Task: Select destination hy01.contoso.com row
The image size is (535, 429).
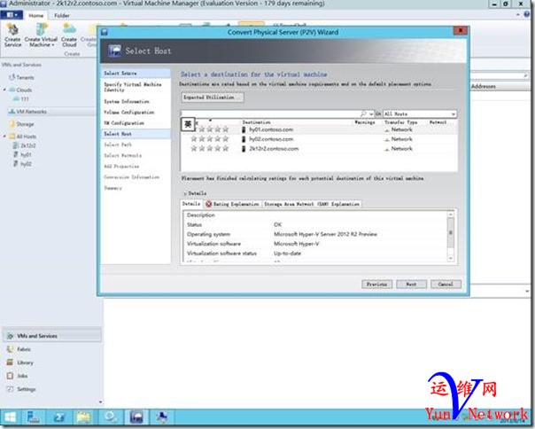Action: click(319, 129)
